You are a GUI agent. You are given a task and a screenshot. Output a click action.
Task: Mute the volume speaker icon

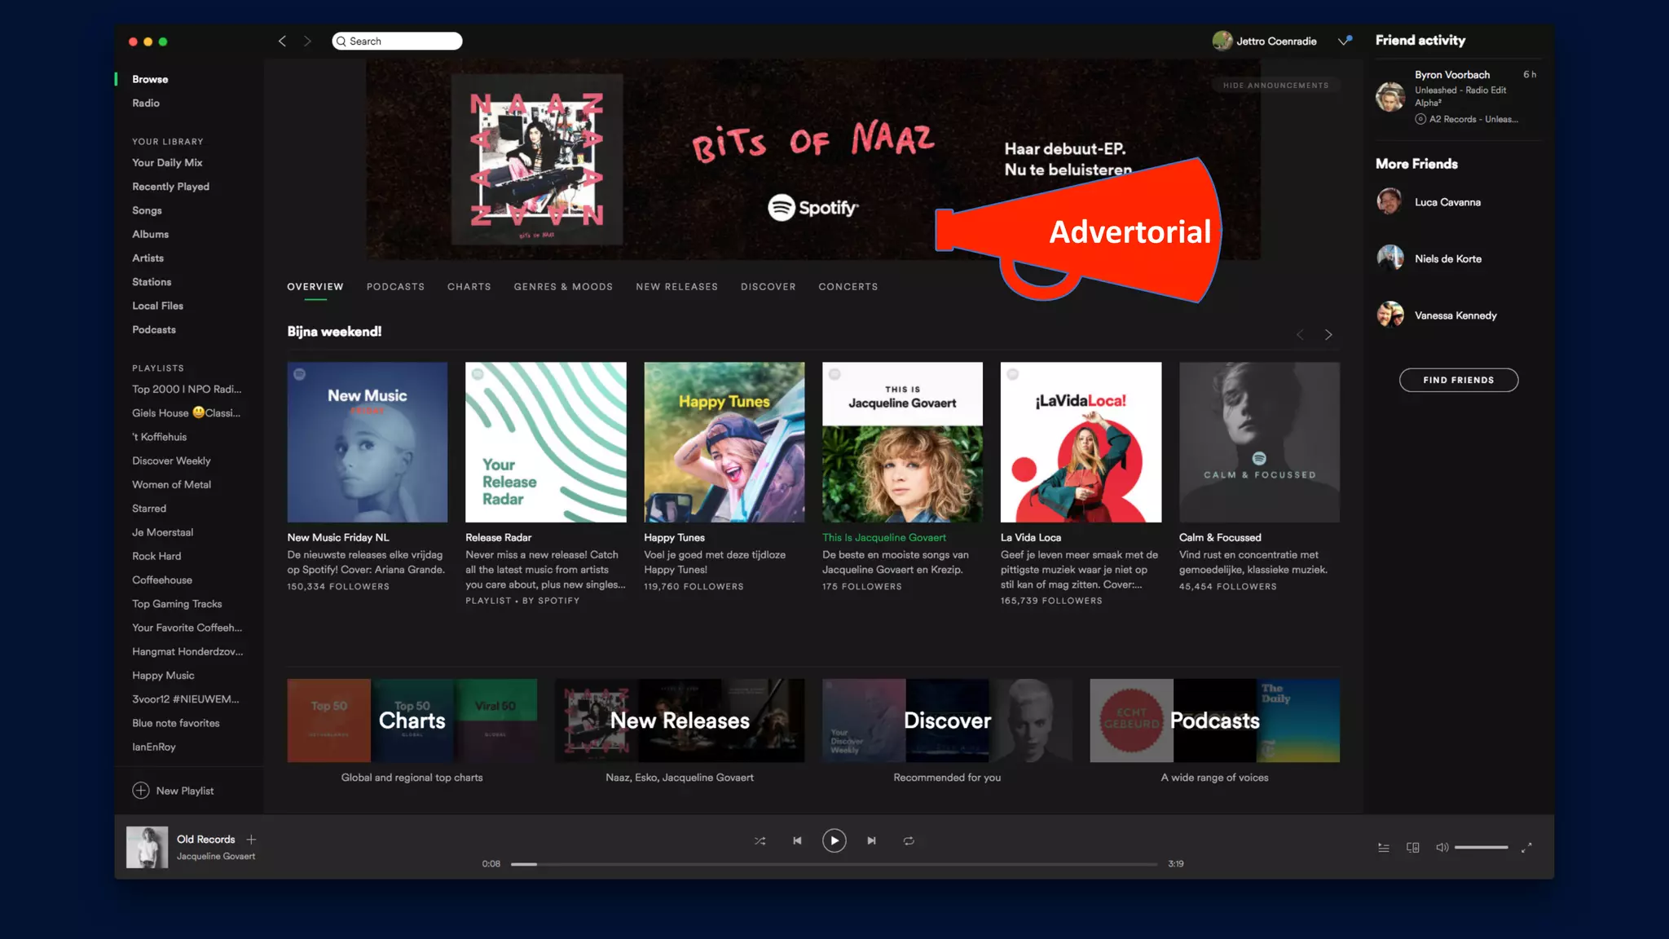click(x=1442, y=848)
